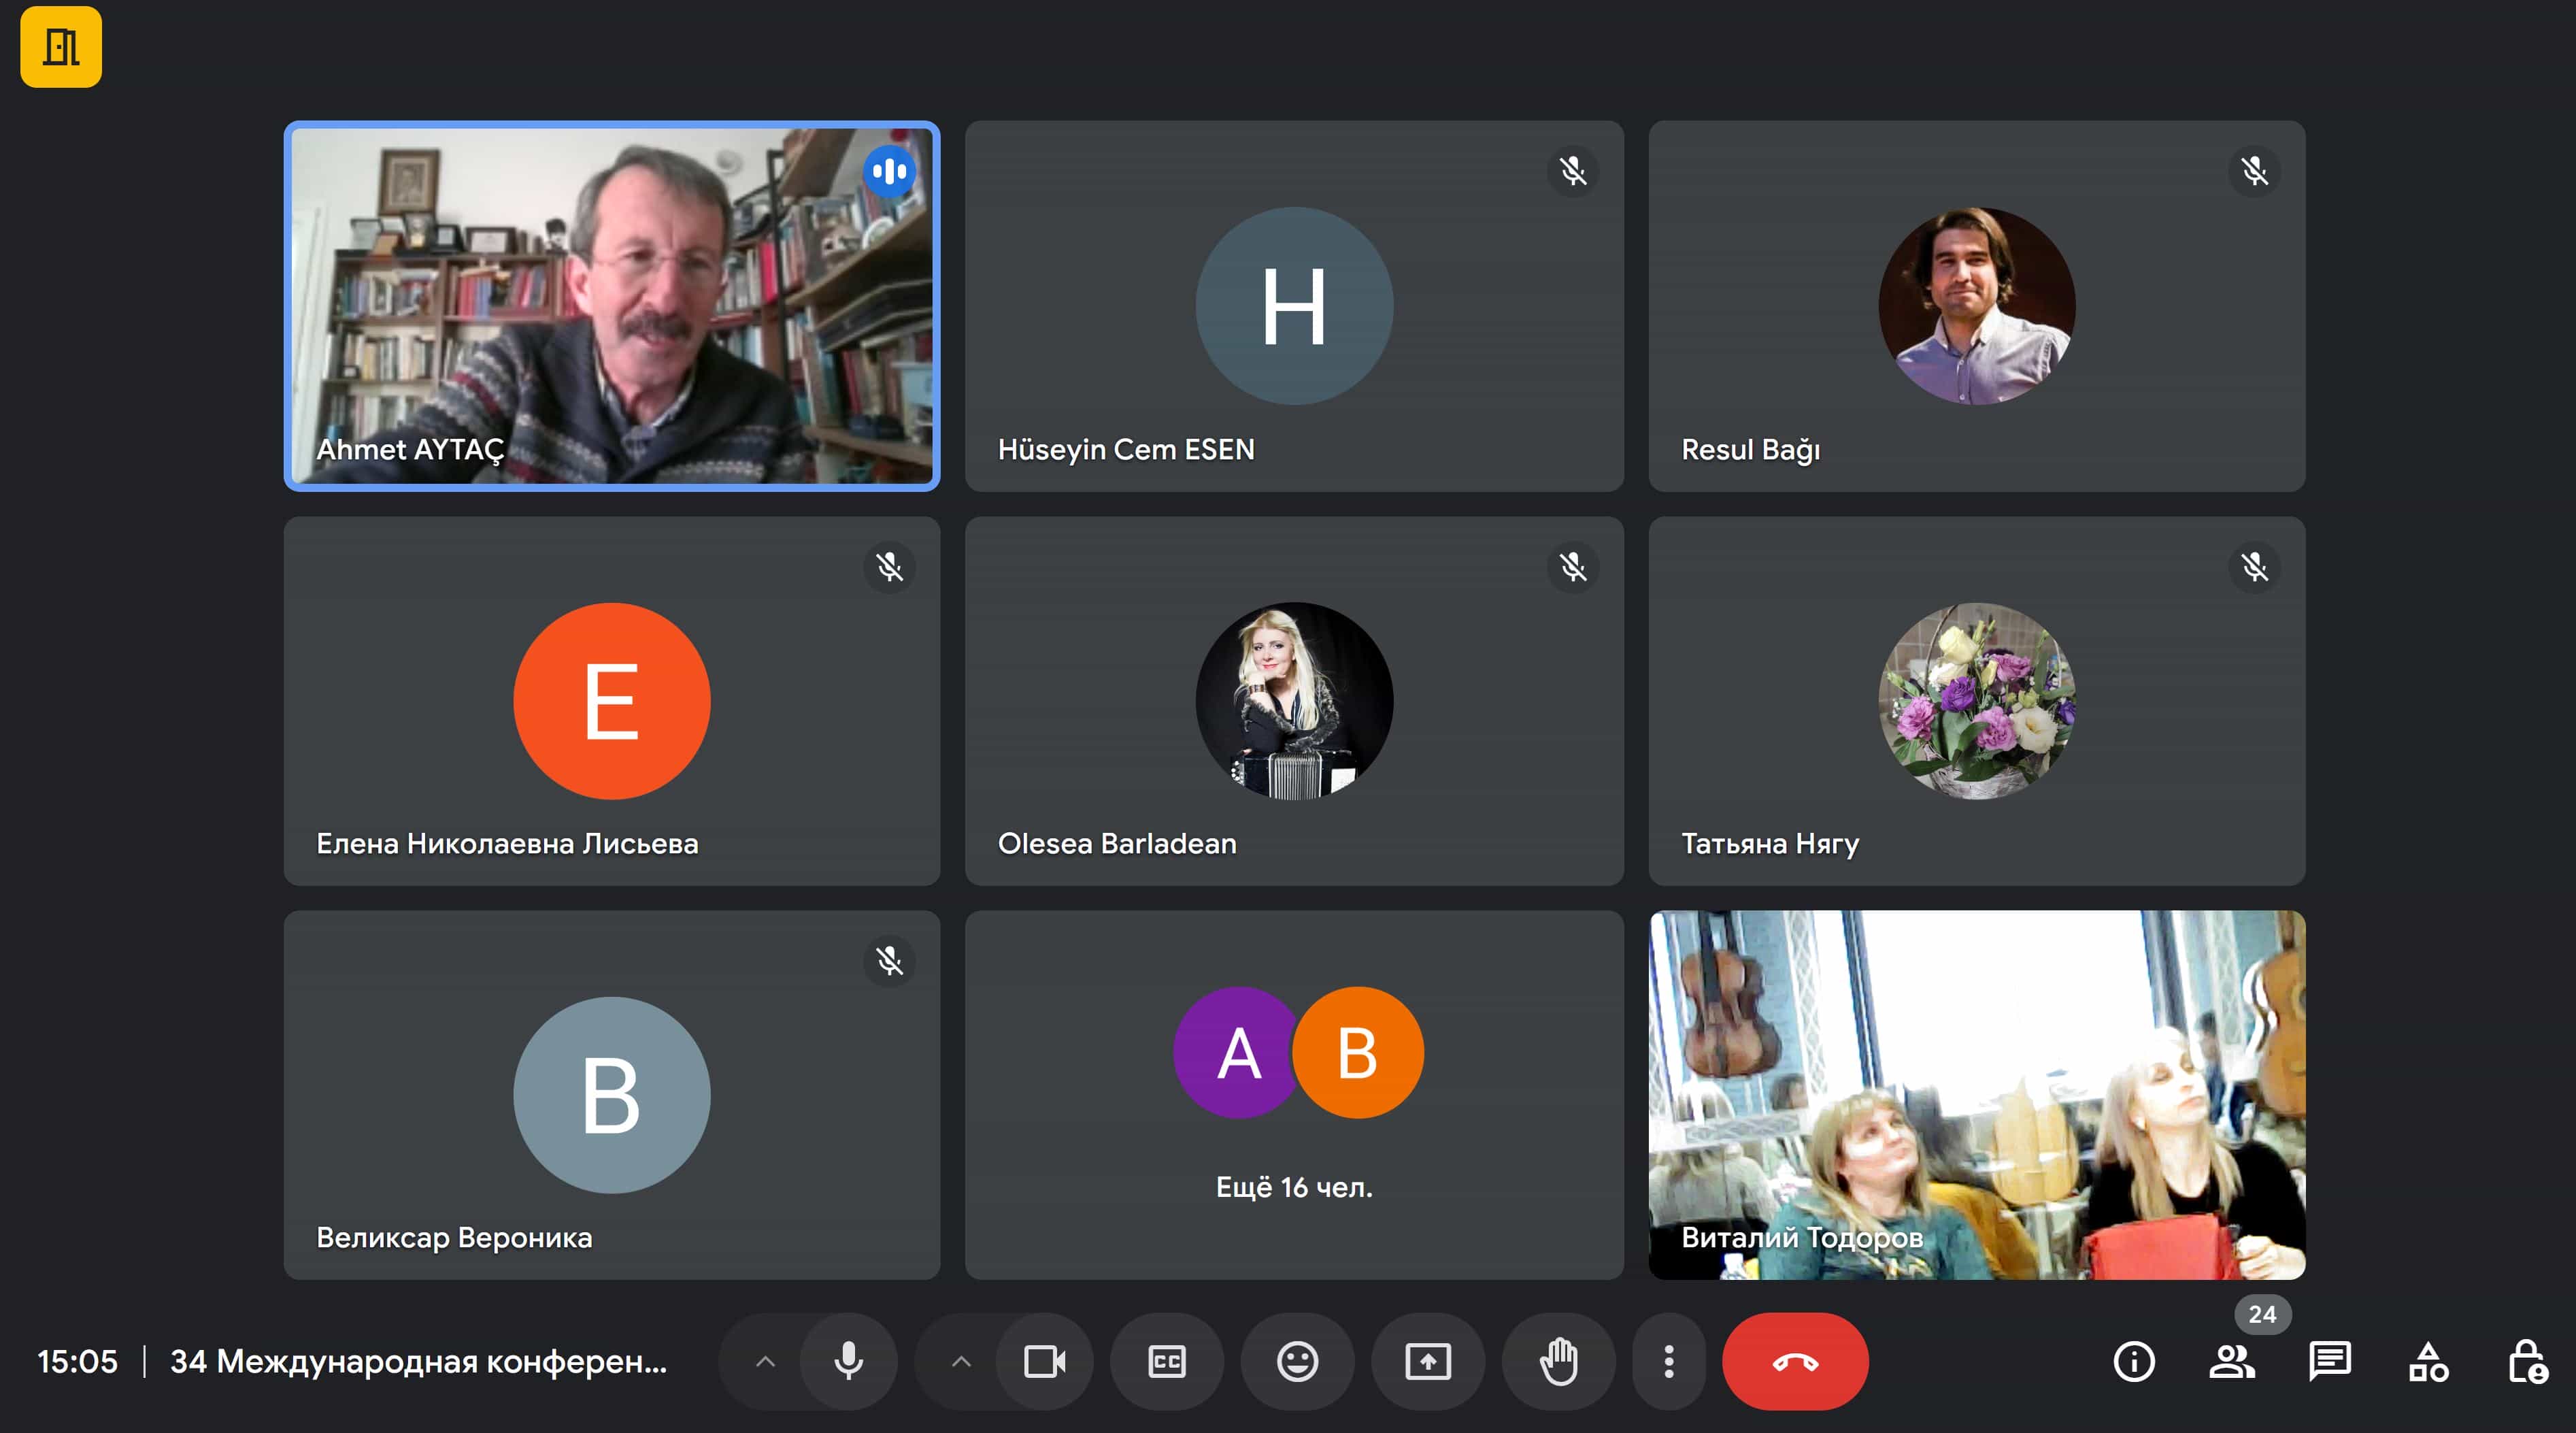Click Виталий Тодоров's video tile
This screenshot has height=1433, width=2576.
click(1976, 1095)
